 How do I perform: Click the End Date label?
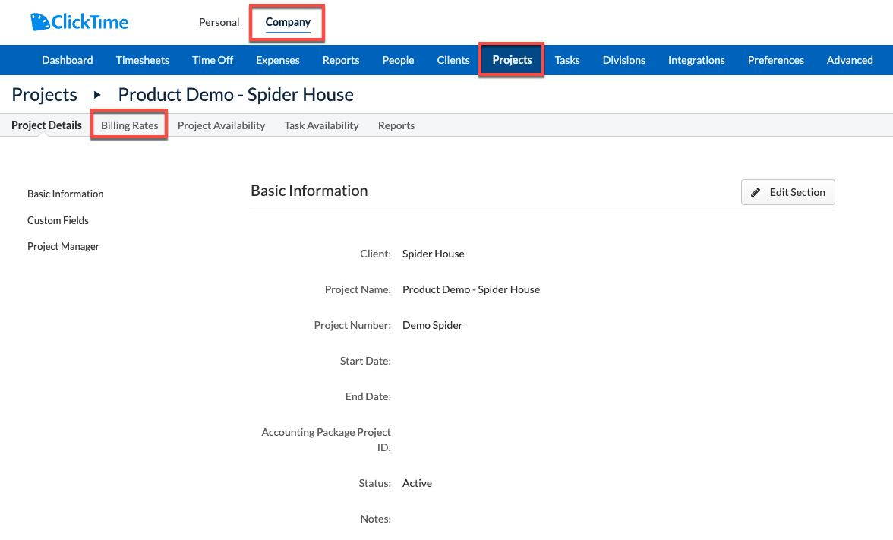pyautogui.click(x=368, y=396)
